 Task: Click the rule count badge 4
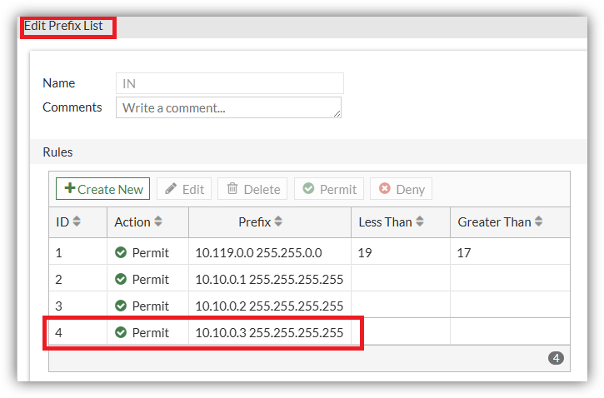[x=556, y=358]
